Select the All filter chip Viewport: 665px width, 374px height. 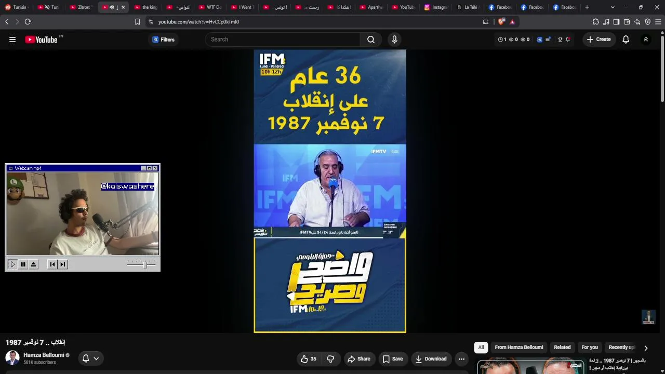(481, 348)
